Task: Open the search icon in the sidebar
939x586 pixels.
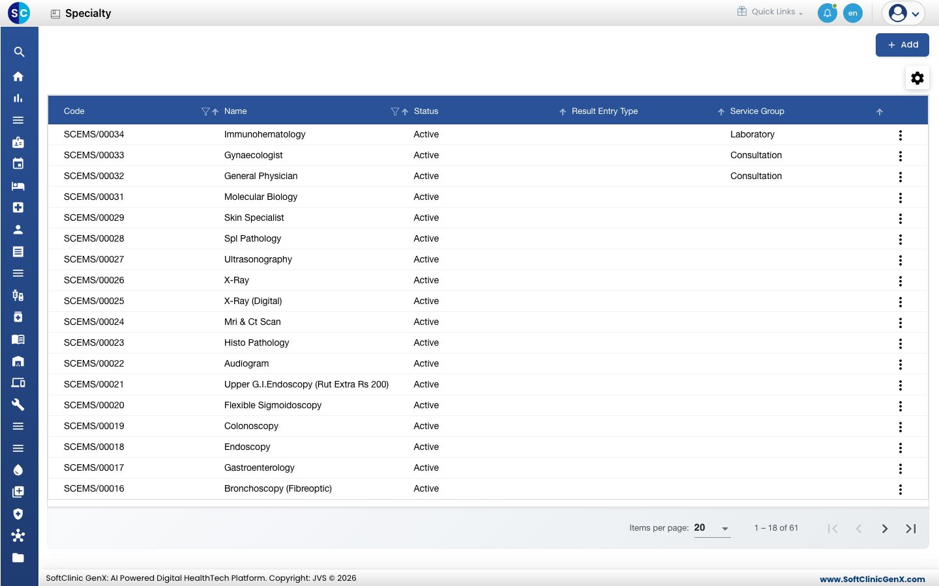Action: coord(19,52)
